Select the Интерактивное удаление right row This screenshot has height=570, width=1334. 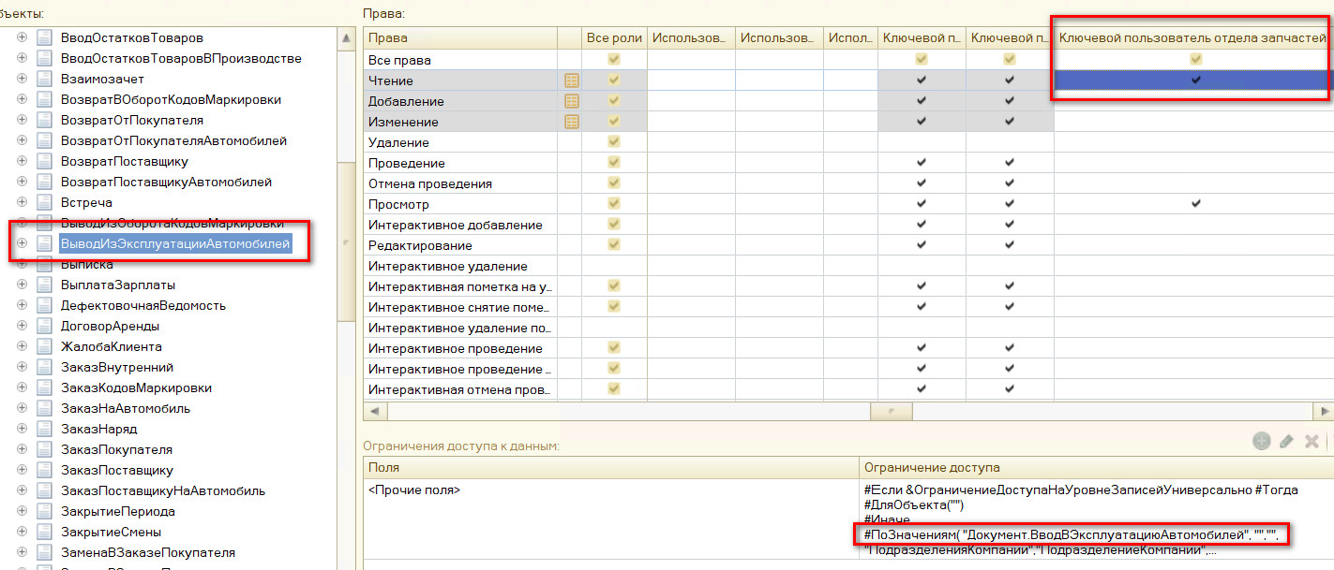click(x=460, y=266)
